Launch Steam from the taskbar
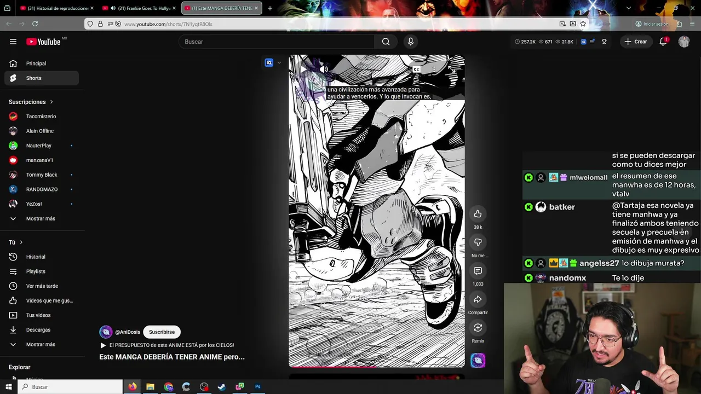 (222, 387)
